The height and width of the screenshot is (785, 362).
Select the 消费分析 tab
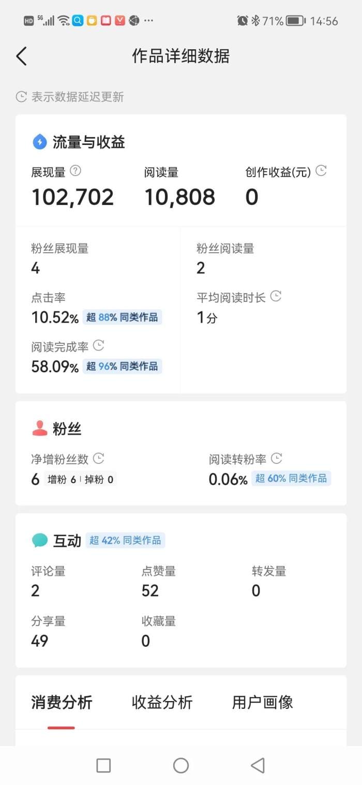[61, 703]
